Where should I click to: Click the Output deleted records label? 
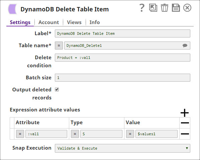[x=32, y=94]
